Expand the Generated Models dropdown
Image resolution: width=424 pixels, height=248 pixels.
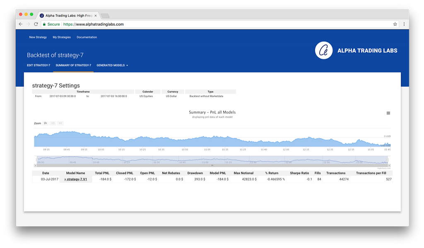112,65
